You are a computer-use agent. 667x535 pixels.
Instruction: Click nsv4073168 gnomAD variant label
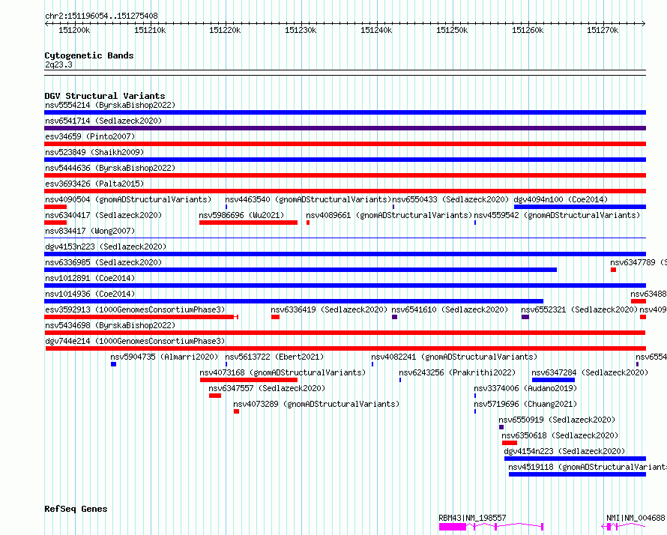[283, 372]
